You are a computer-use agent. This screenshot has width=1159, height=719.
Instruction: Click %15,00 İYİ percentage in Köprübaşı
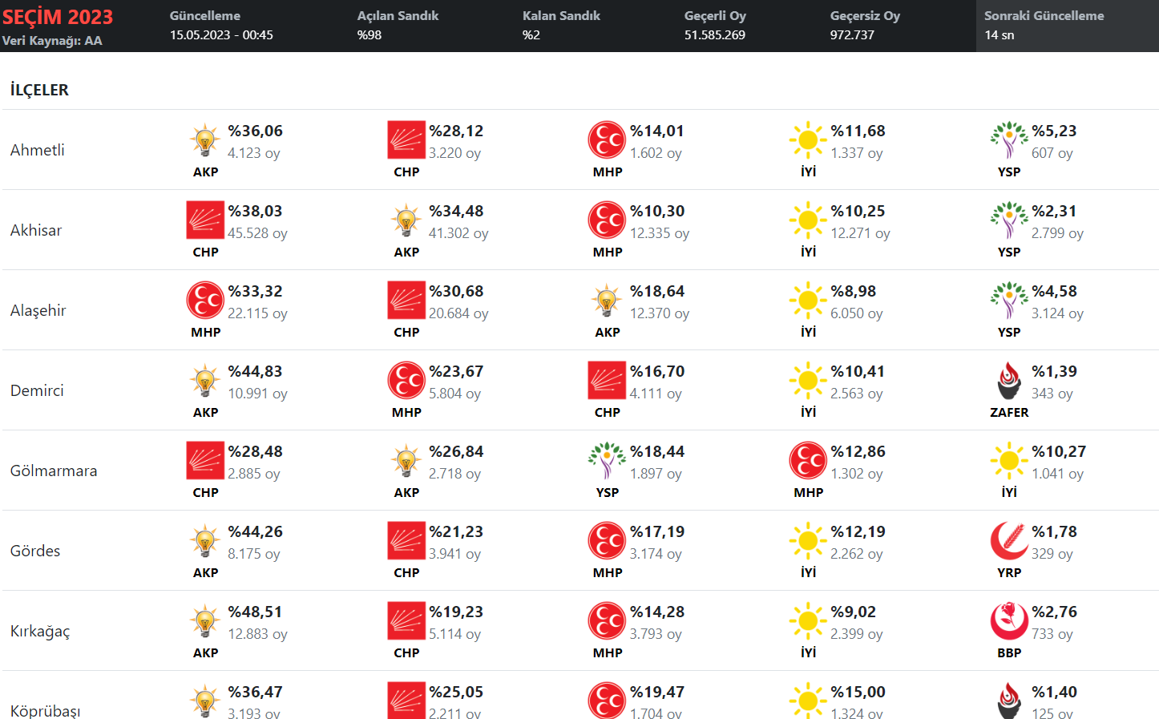click(858, 692)
